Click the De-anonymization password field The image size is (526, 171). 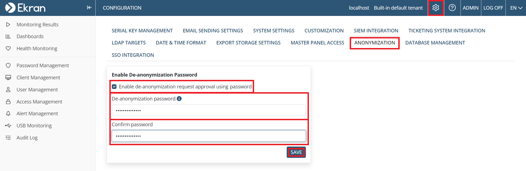pyautogui.click(x=209, y=110)
